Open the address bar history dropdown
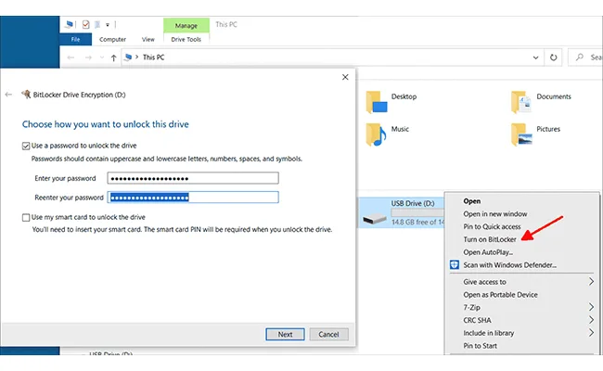Screen dimensions: 603x371 (x=535, y=58)
